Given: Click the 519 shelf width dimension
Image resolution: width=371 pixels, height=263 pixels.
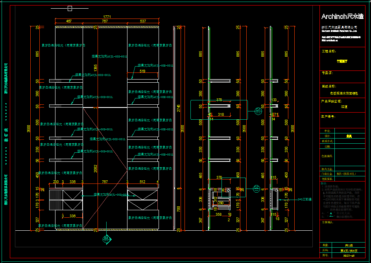Looking at the screenshot, I should [142, 71].
